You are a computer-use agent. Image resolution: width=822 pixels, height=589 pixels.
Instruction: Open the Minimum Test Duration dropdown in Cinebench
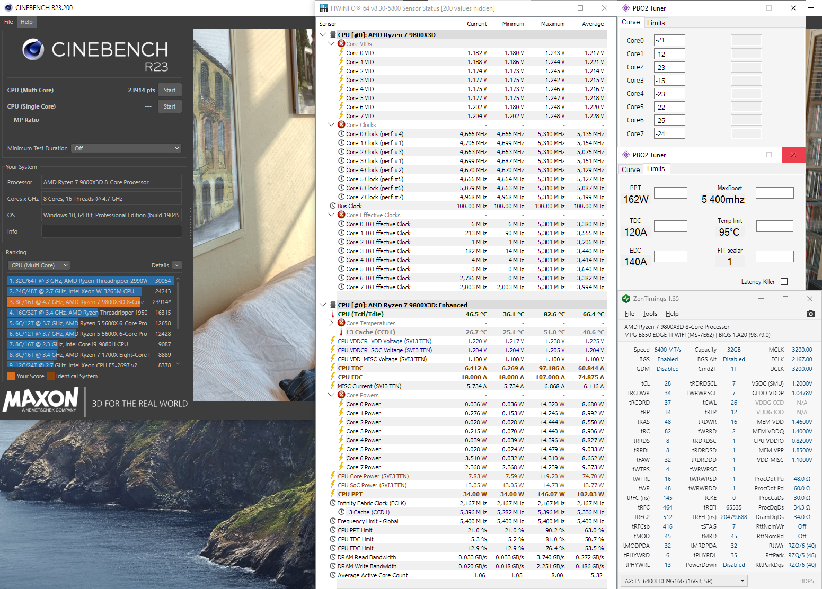(127, 148)
